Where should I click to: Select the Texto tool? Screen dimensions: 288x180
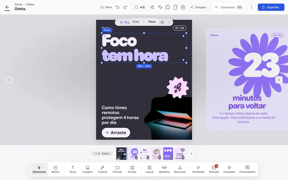pos(73,169)
